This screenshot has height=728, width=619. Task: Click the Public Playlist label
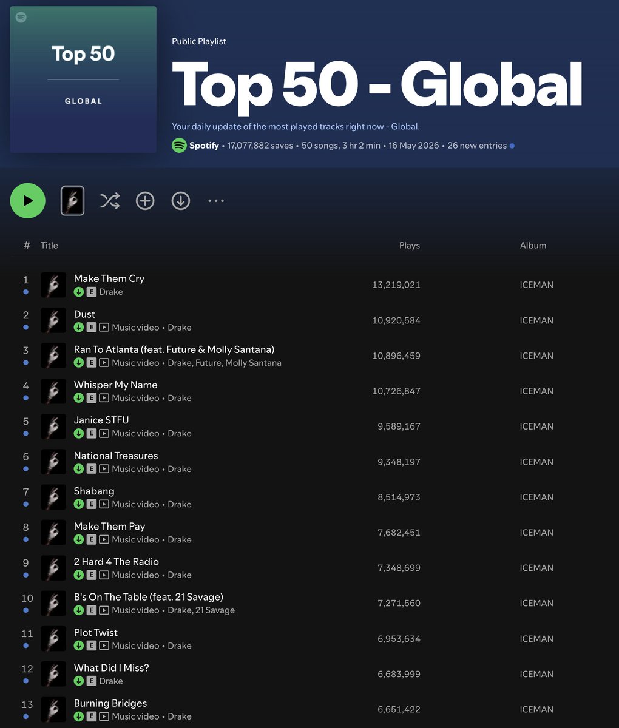tap(199, 41)
